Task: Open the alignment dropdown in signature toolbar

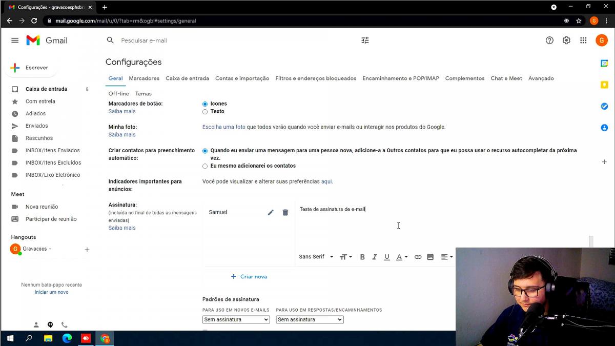Action: pyautogui.click(x=447, y=257)
